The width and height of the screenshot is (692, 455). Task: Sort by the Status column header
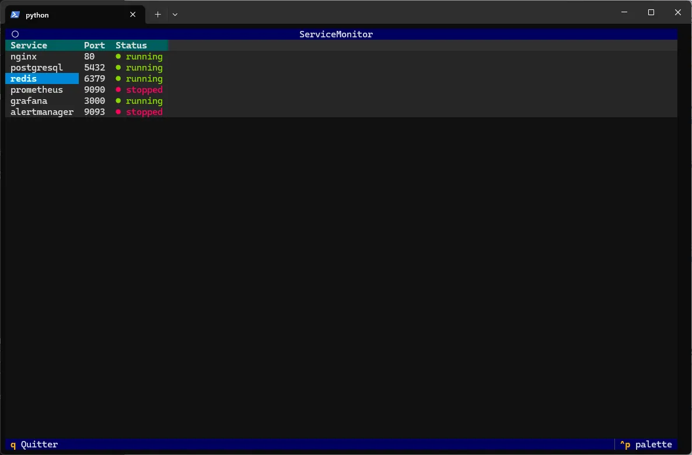click(131, 45)
